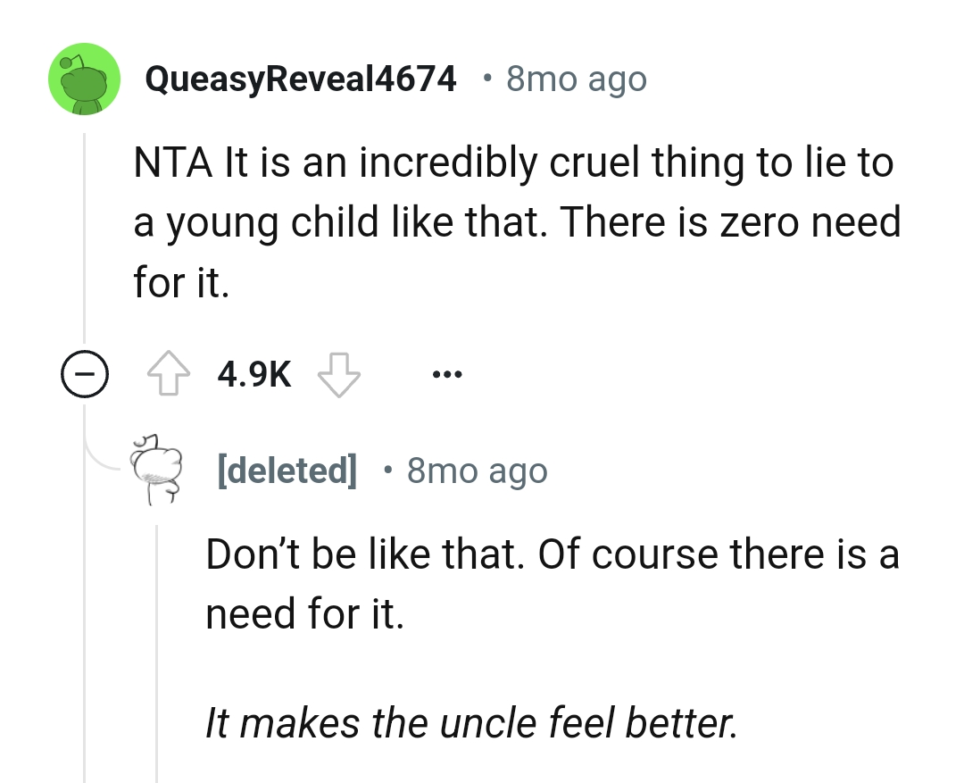Open QueasyReveal4674's profile

click(301, 79)
